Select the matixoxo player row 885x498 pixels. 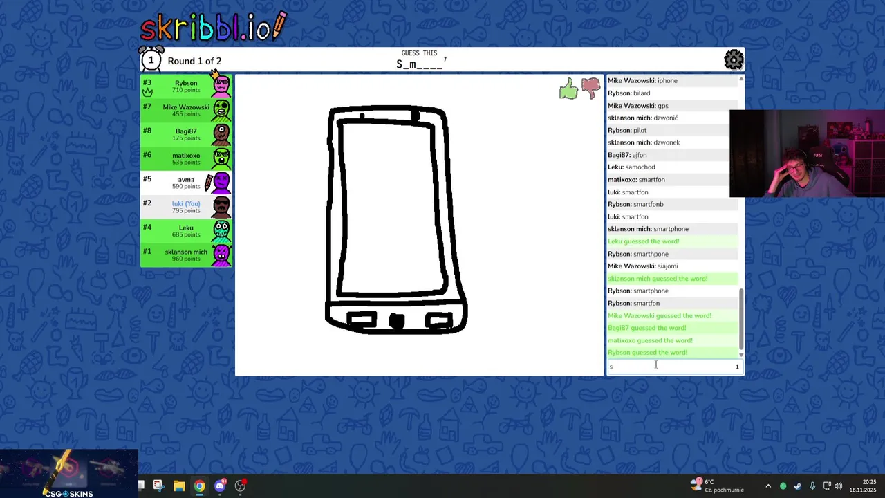pos(186,158)
